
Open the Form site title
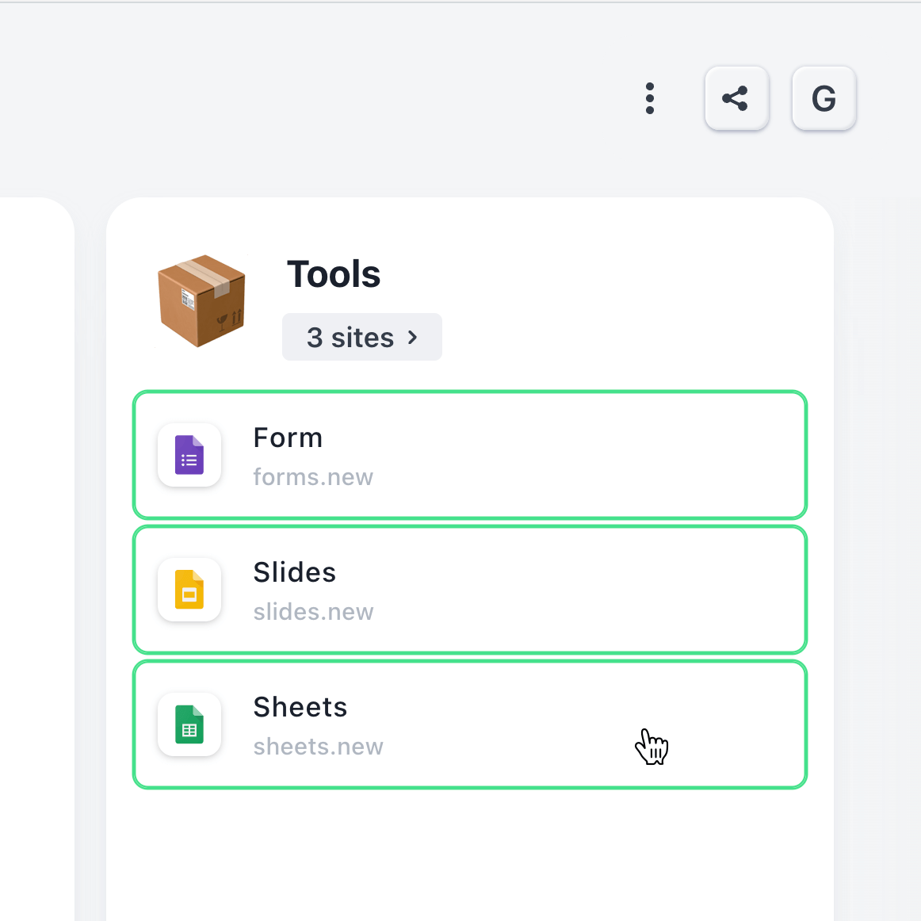click(x=288, y=438)
